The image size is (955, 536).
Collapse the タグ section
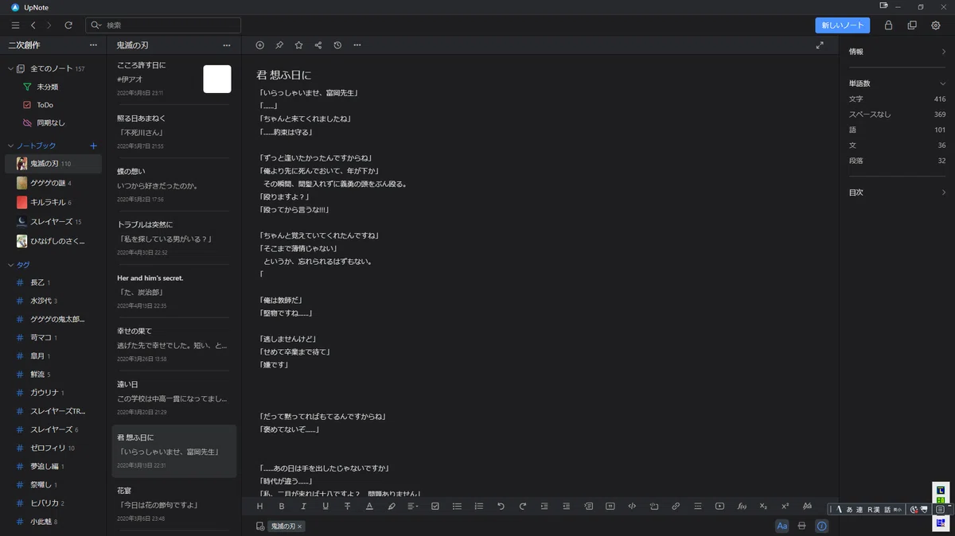pos(10,265)
